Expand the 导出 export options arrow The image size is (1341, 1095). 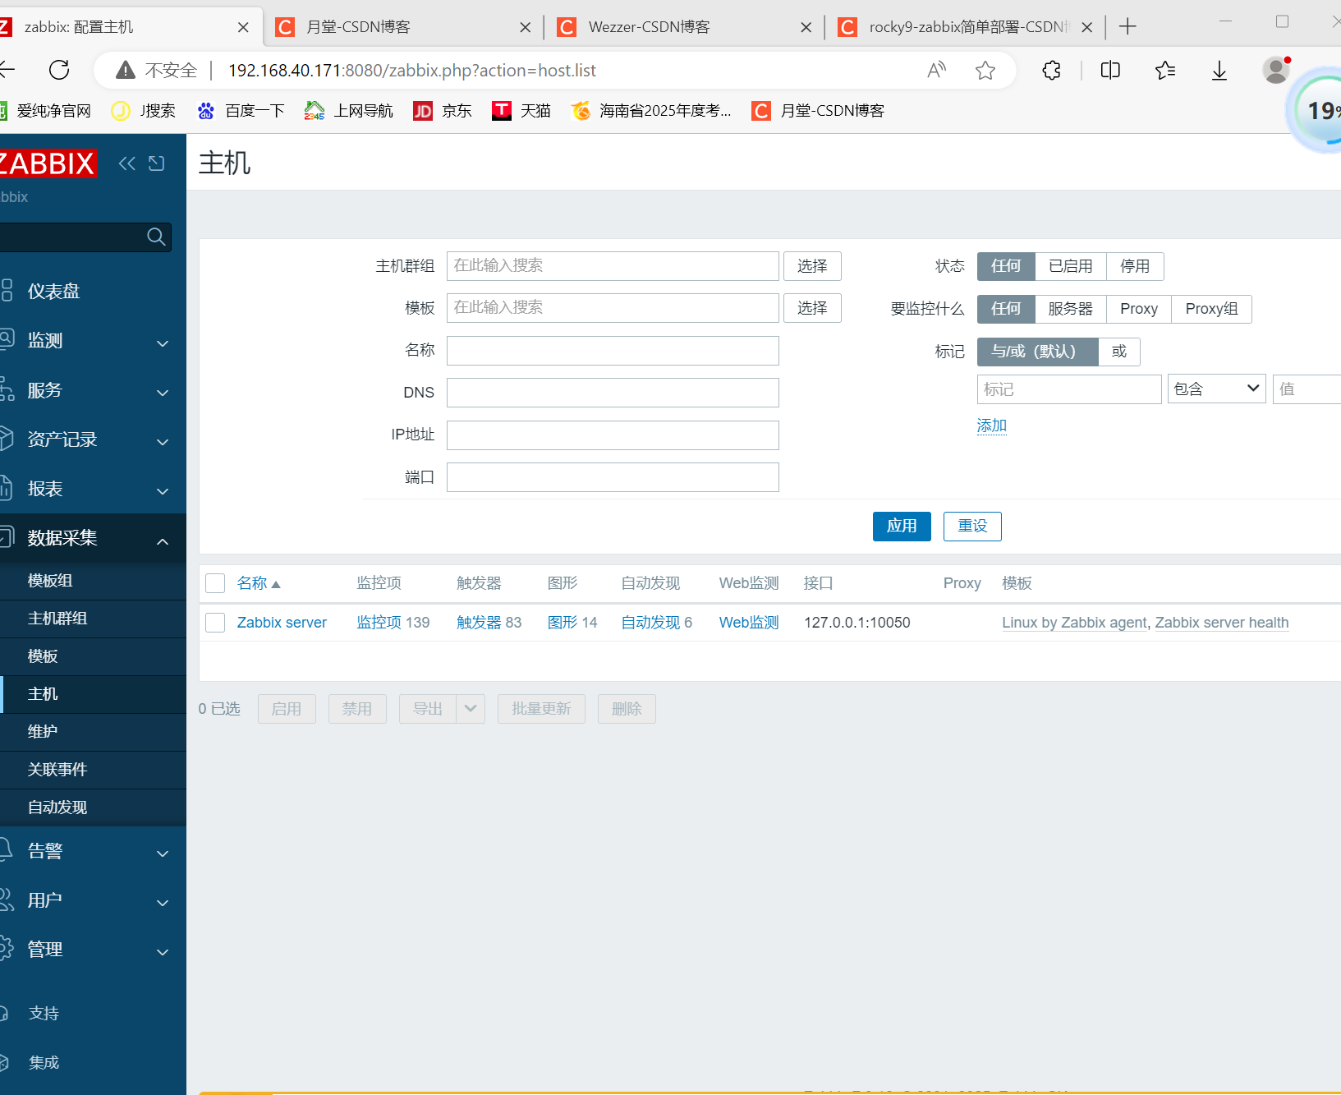pos(470,708)
